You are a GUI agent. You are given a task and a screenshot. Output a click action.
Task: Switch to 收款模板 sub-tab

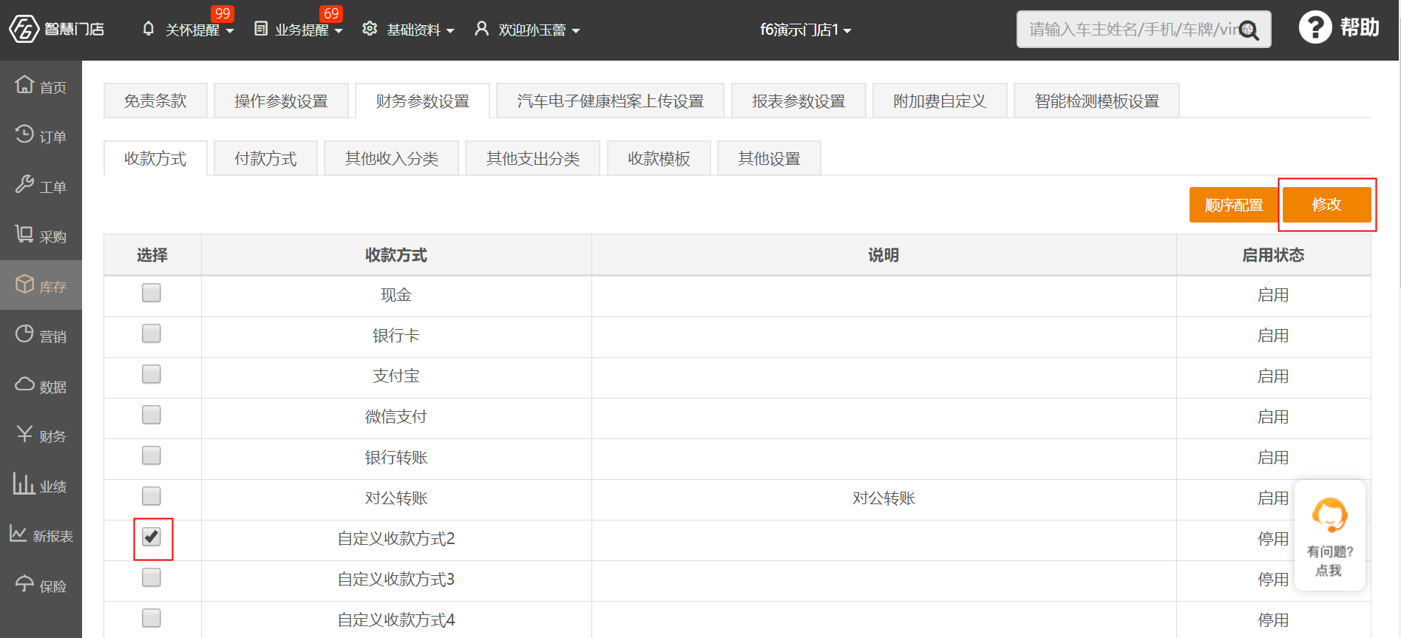pos(659,158)
